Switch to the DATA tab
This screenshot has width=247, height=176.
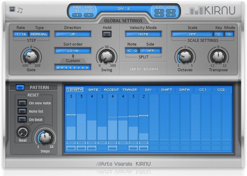[184, 89]
